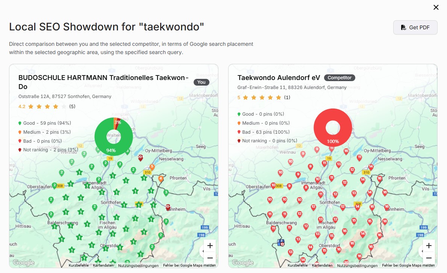This screenshot has height=273, width=447.
Task: Click green pin 3 between Pfronten and Tannheim
Action: [x=166, y=193]
